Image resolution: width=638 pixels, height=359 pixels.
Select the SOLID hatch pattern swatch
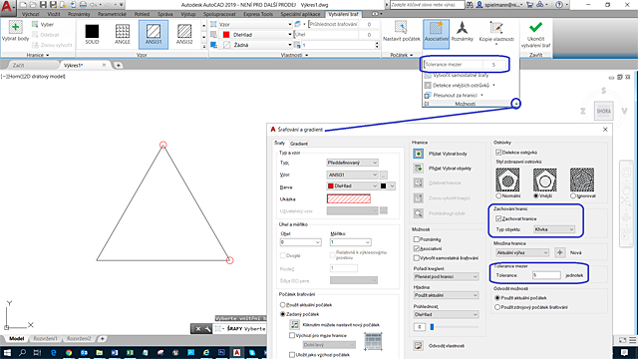pyautogui.click(x=92, y=32)
